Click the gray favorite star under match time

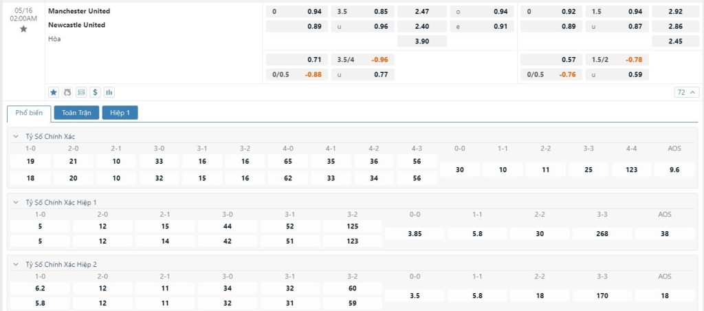click(23, 30)
